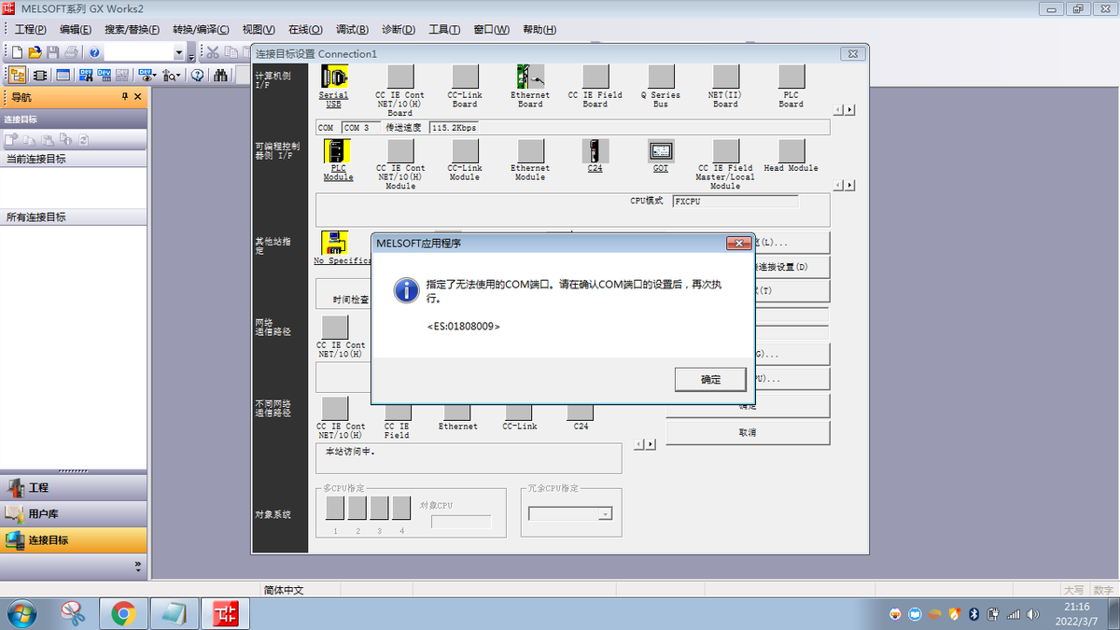This screenshot has height=630, width=1120.
Task: Click the 取消 button in connection settings
Action: [x=747, y=431]
